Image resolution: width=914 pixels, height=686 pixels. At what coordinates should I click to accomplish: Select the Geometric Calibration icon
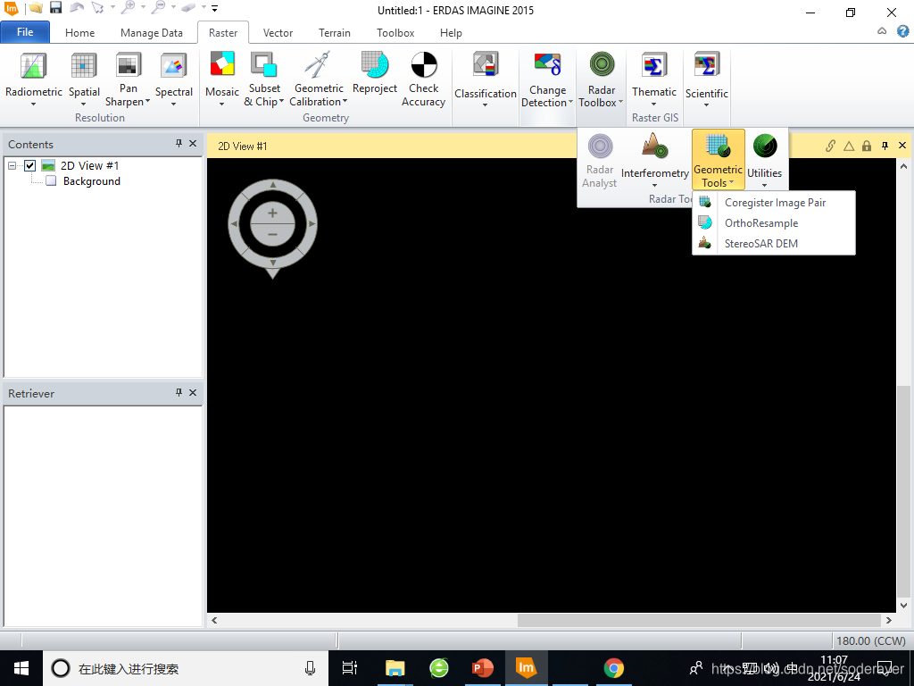coord(319,64)
